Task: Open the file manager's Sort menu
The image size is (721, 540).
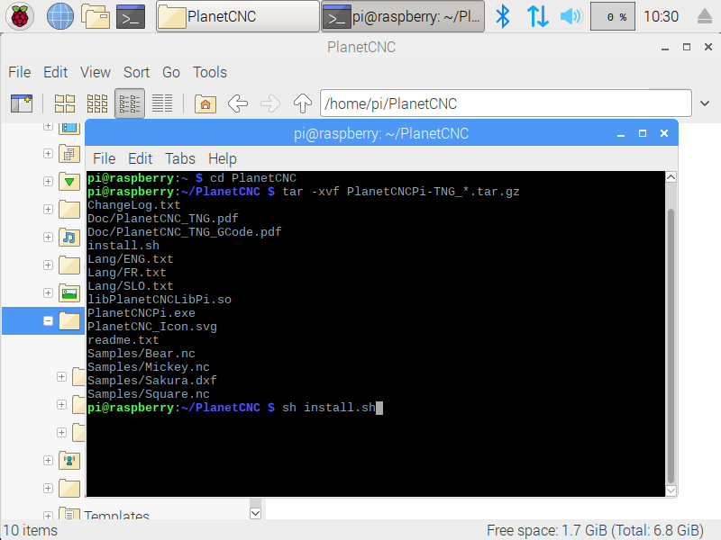Action: coord(137,72)
